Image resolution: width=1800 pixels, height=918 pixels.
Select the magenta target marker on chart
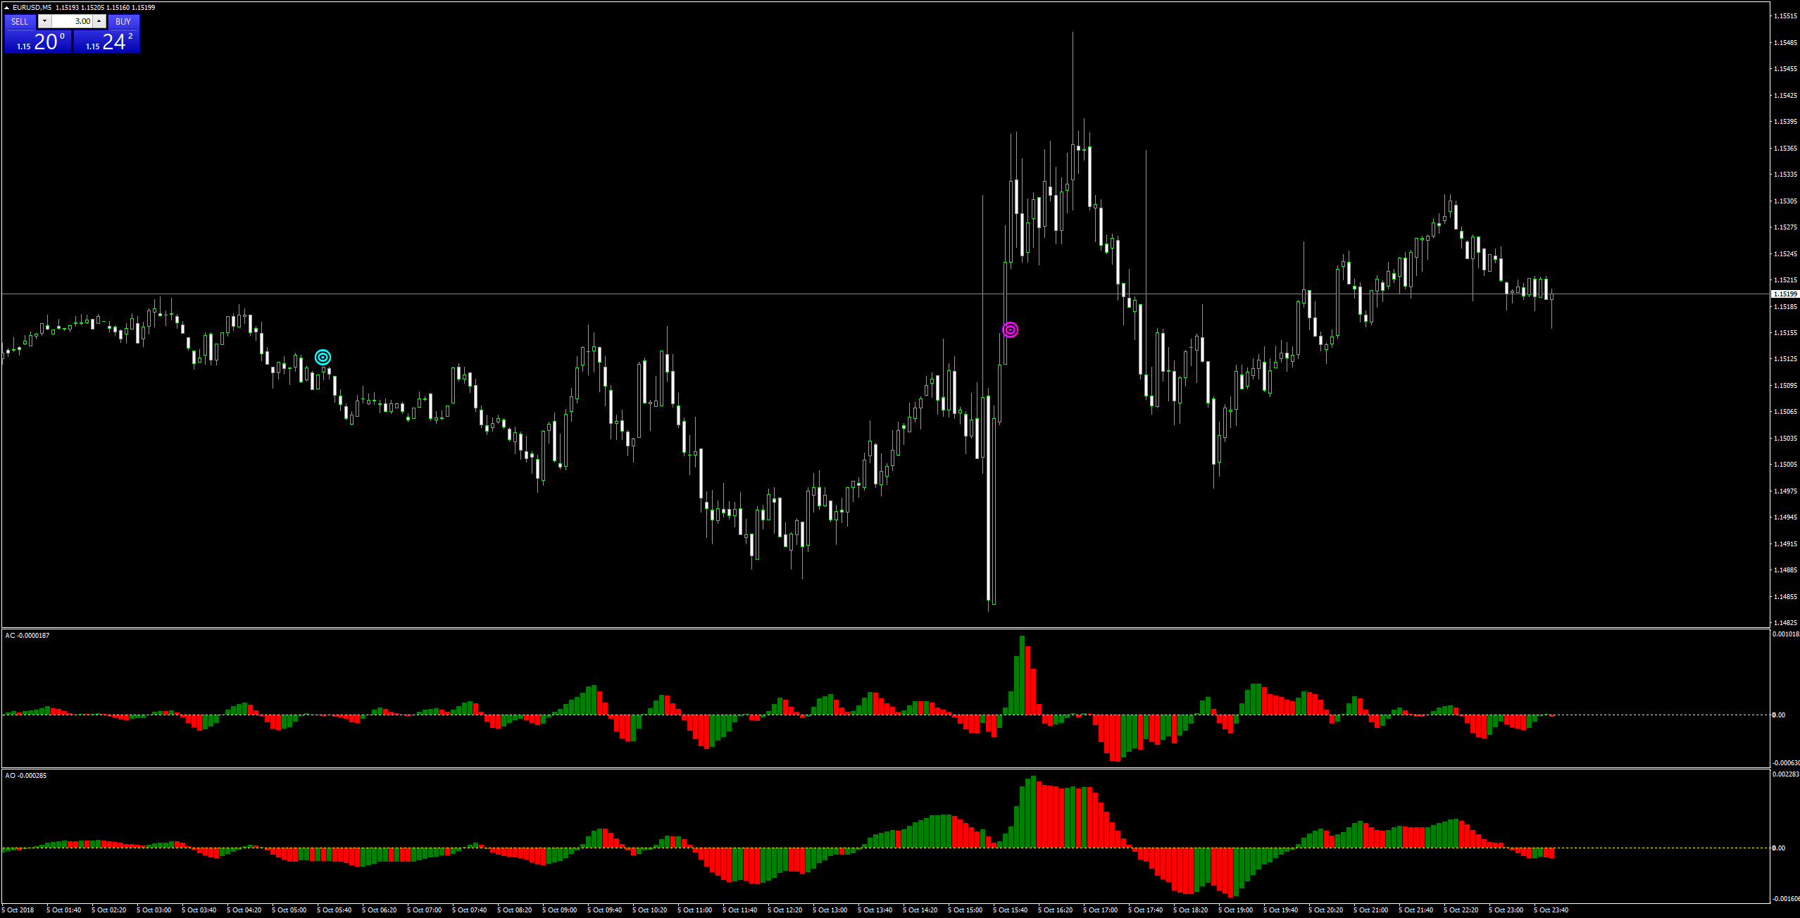1011,330
